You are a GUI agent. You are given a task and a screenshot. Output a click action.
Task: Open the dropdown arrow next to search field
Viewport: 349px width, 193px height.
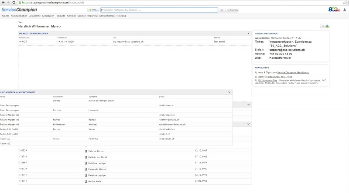(x=222, y=10)
